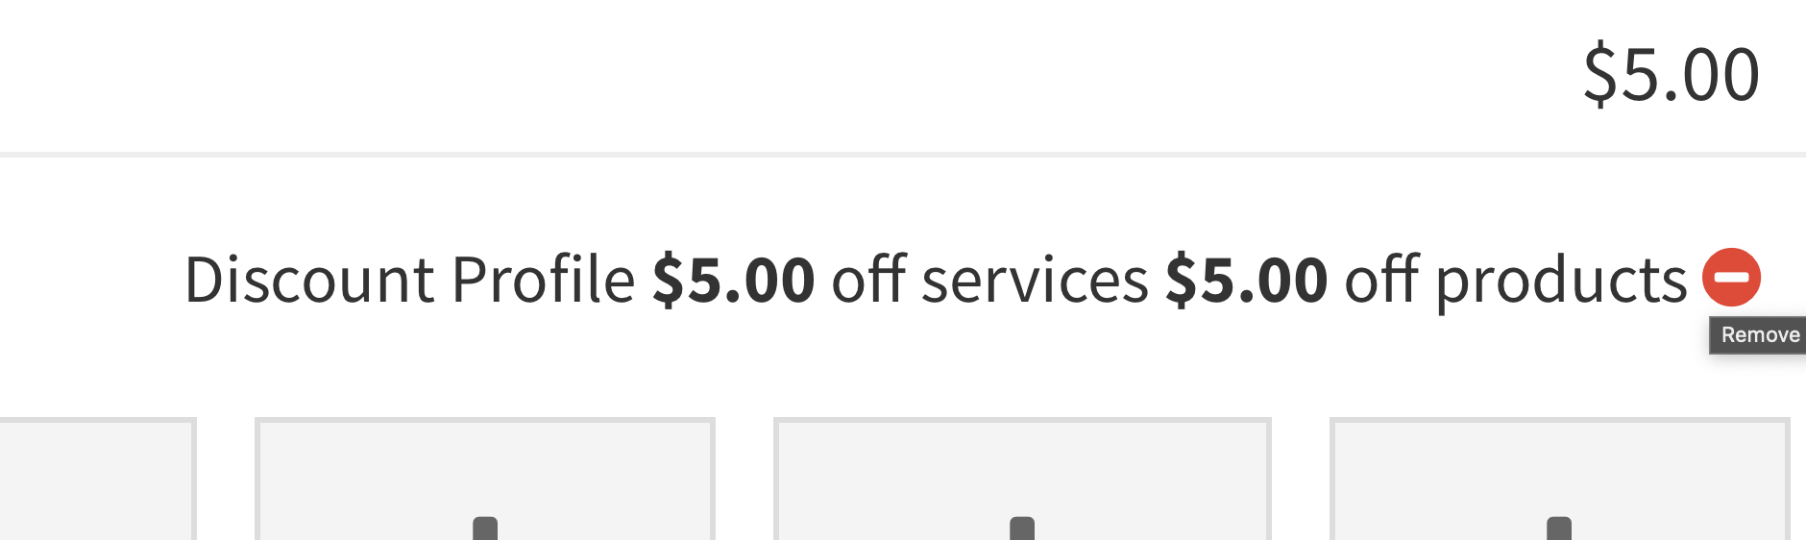Click the word products
The image size is (1806, 540).
click(x=1561, y=282)
